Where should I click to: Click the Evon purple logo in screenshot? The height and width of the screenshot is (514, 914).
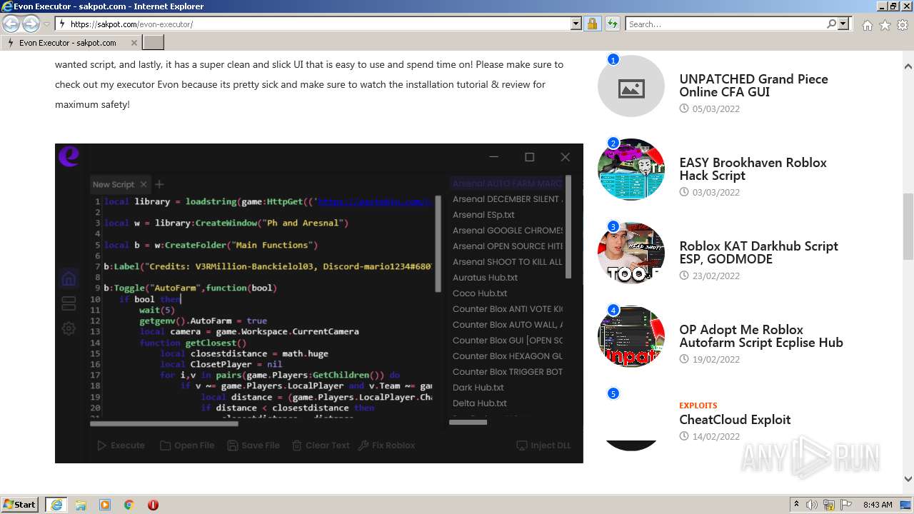pos(69,156)
